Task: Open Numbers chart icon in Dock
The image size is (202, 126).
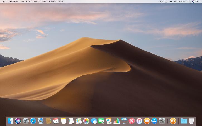Action: 116,121
